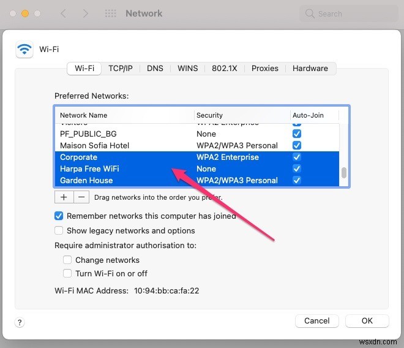Click the Cancel button
Screen dimensions: 404x348
316,320
